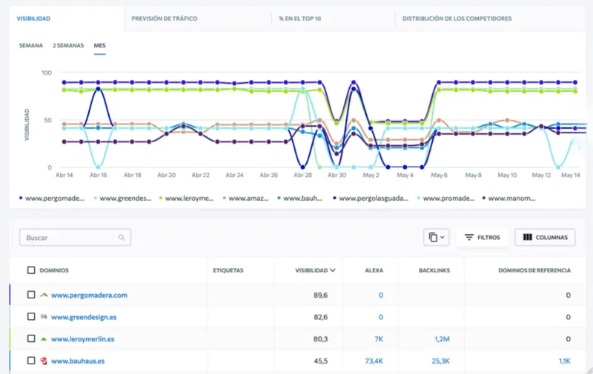This screenshot has height=374, width=593.
Task: Click the leroymerlin.es favicon
Action: click(x=44, y=339)
